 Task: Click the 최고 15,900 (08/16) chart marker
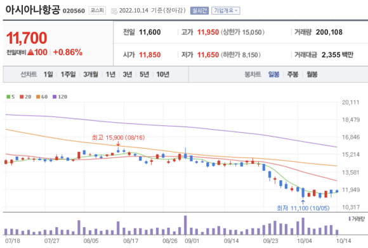[118, 137]
